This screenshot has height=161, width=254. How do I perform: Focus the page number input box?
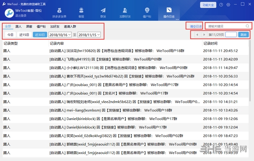click(x=231, y=35)
